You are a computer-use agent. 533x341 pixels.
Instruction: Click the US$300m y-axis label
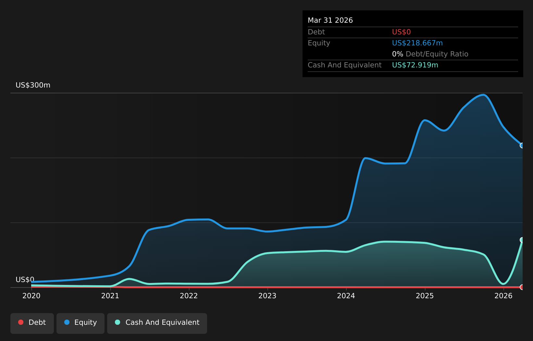tap(33, 85)
